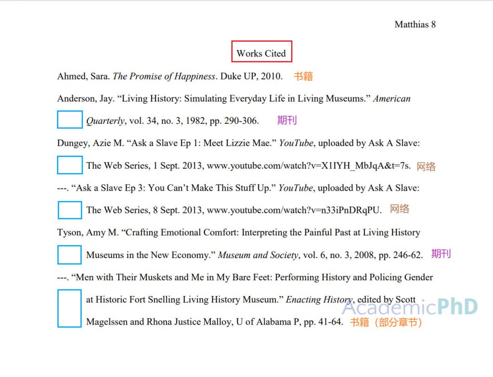Image resolution: width=493 pixels, height=377 pixels.
Task: Click the purple 期刊 label after pp. 246-62
Action: click(x=441, y=254)
